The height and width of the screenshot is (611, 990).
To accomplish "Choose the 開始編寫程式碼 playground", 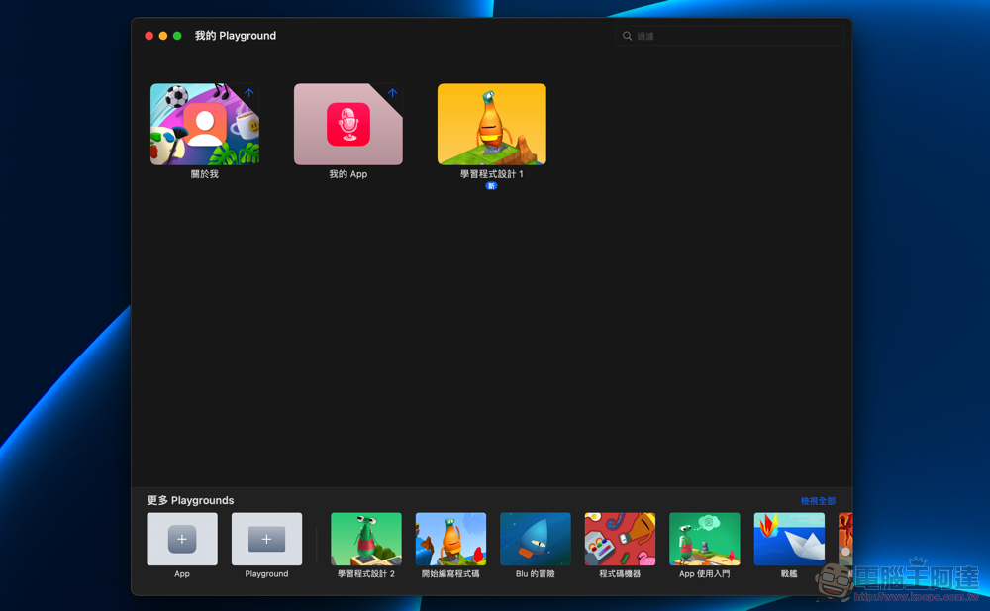I will pos(450,539).
